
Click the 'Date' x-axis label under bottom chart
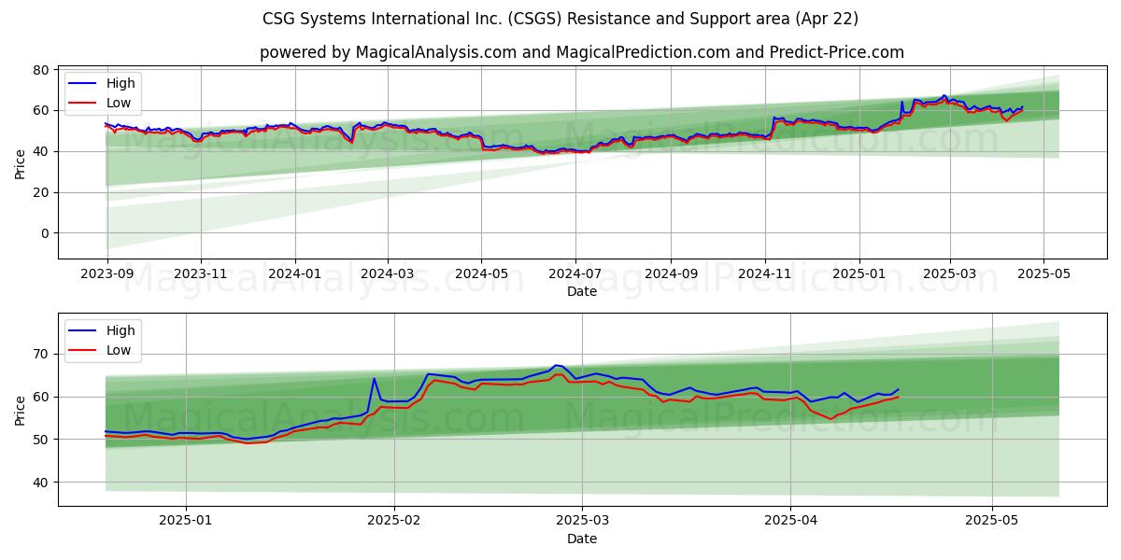(x=581, y=539)
